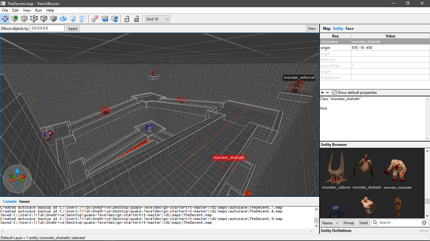Select the killtarget property row
This screenshot has width=430, height=241.
[x=375, y=60]
